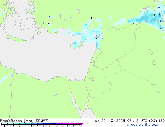Click the 30–35 mm legend color box
This screenshot has width=165, height=127.
pos(59,124)
